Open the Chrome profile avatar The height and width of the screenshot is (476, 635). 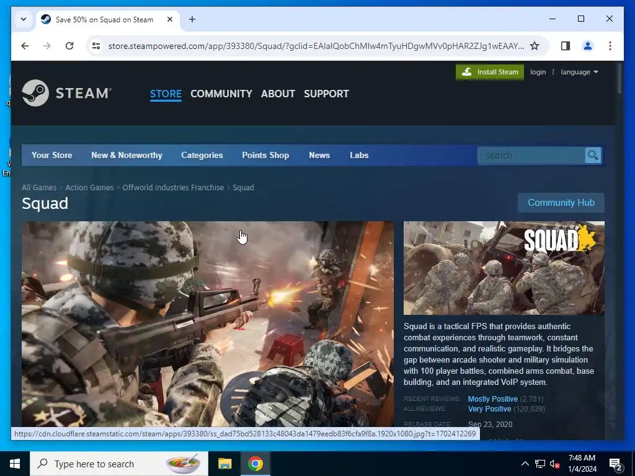[x=588, y=46]
